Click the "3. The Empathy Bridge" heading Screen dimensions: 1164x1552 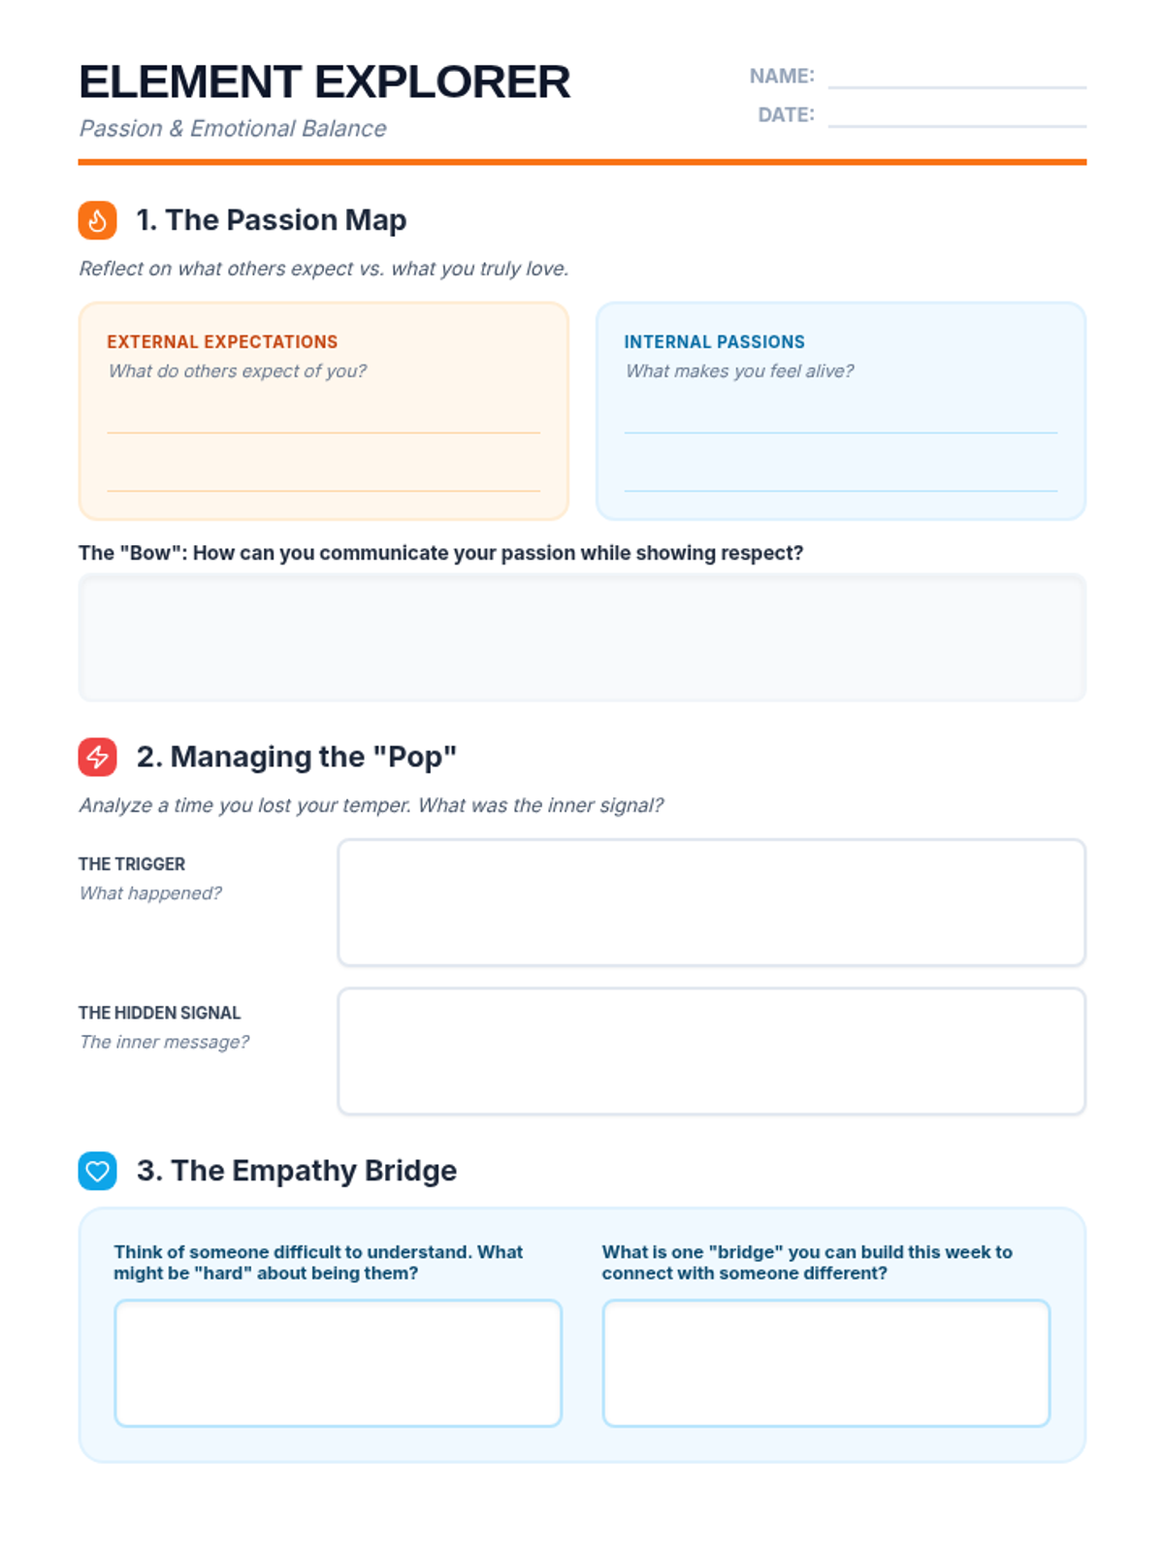(x=296, y=1171)
